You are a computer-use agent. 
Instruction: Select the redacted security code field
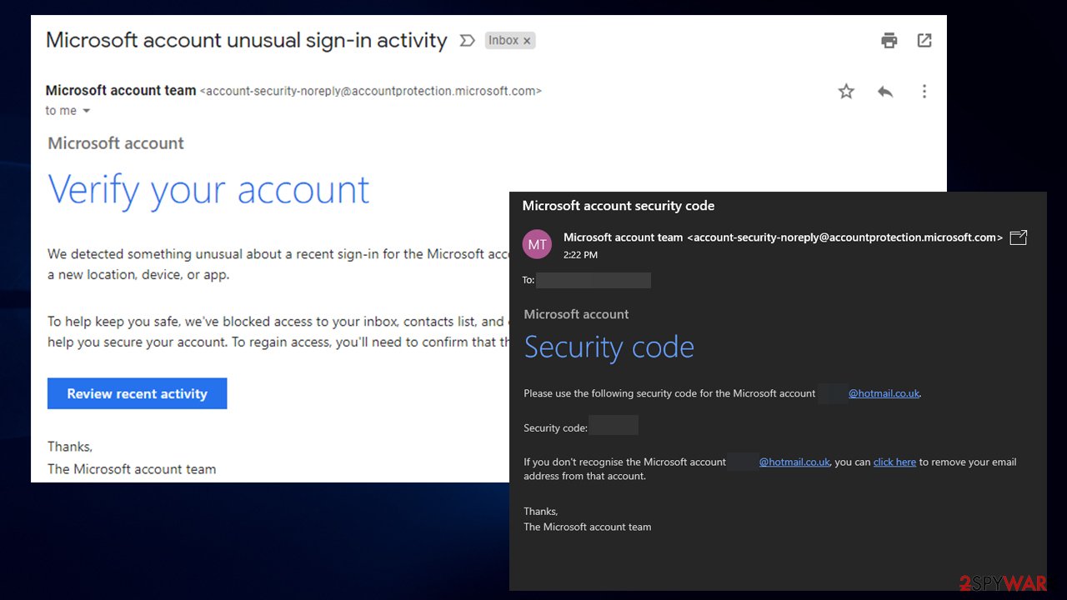click(x=614, y=426)
